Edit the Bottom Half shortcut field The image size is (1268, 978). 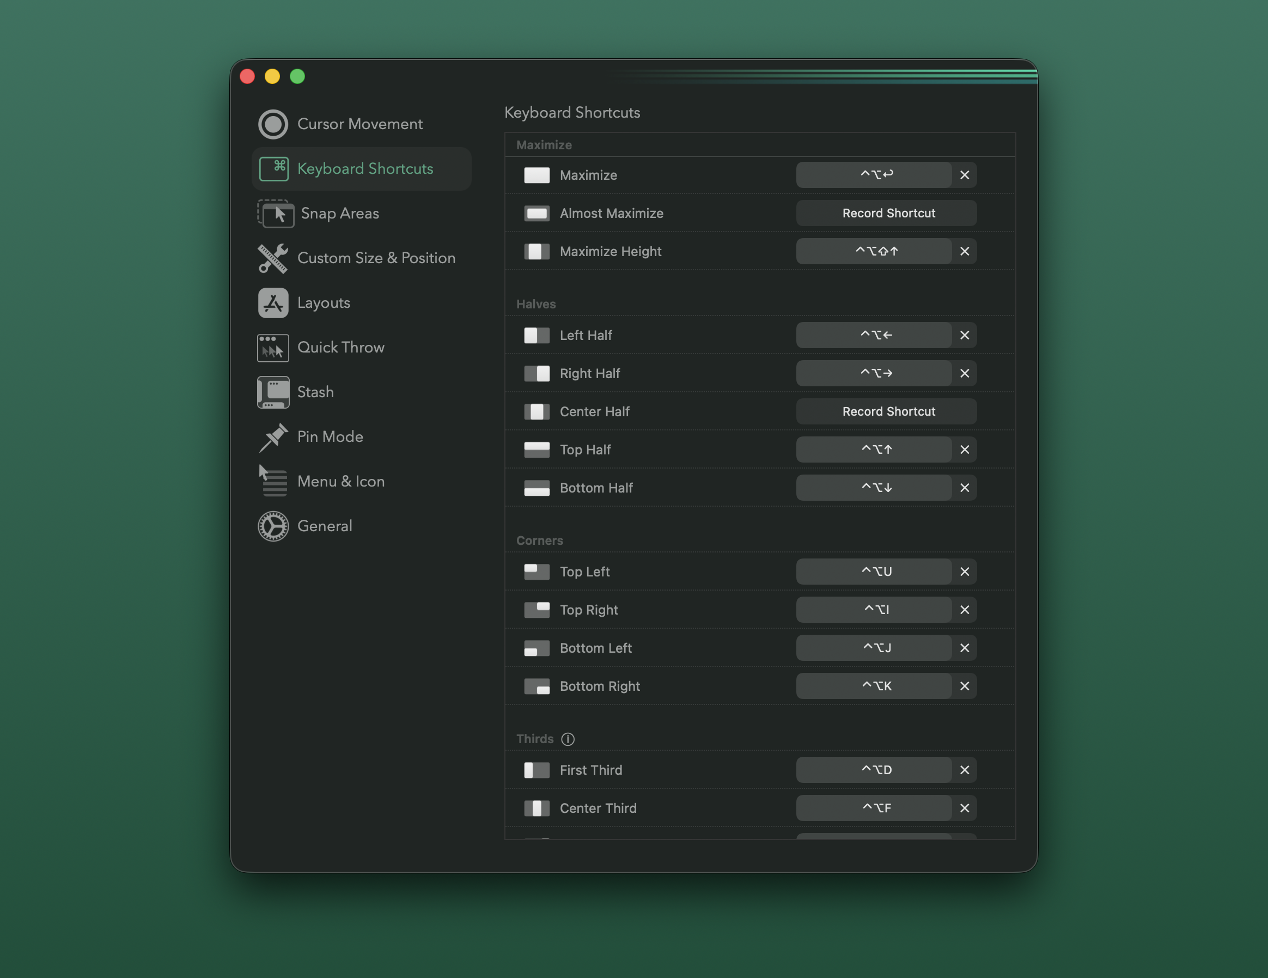pyautogui.click(x=874, y=488)
